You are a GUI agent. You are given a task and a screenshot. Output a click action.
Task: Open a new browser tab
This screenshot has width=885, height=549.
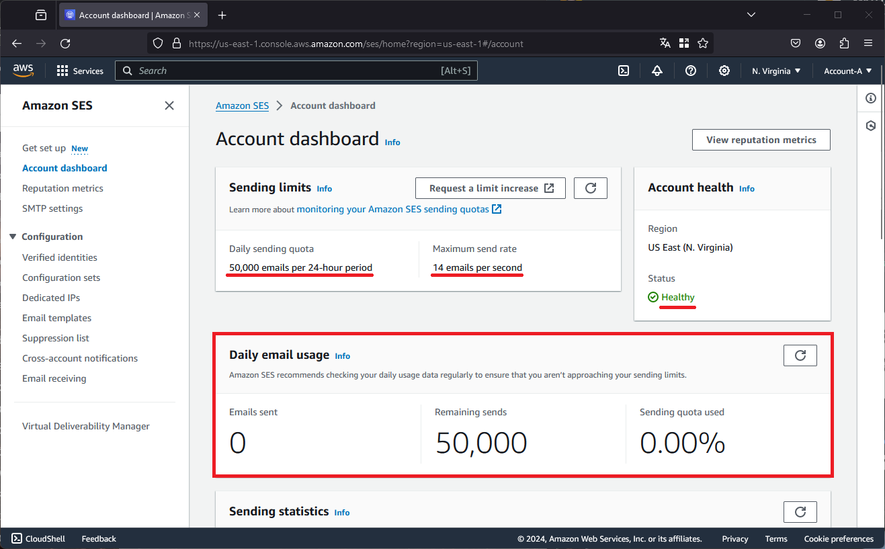pyautogui.click(x=222, y=15)
